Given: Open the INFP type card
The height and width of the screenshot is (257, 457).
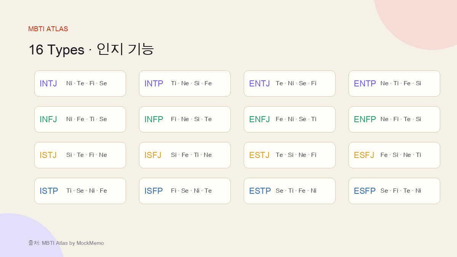Looking at the screenshot, I should (x=185, y=119).
